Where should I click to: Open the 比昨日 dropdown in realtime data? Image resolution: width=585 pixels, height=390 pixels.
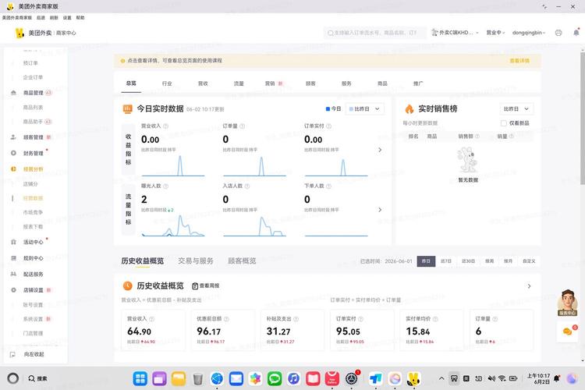click(364, 109)
